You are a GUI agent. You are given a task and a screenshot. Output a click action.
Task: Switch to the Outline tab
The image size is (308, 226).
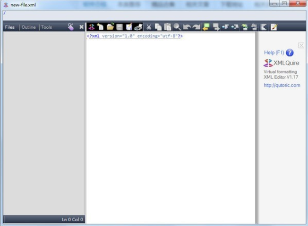[x=29, y=27]
